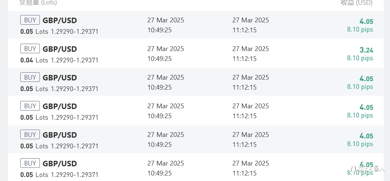Click the 0.04 Lots volume text
This screenshot has width=390, height=181.
(x=34, y=60)
